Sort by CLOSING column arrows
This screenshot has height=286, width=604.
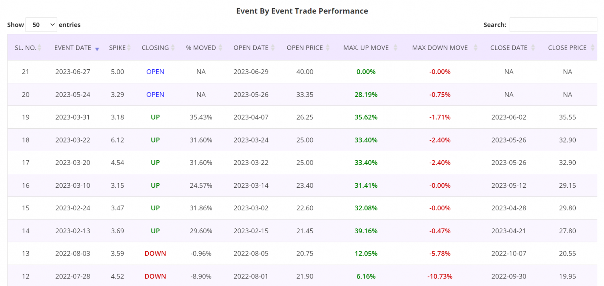(x=173, y=48)
